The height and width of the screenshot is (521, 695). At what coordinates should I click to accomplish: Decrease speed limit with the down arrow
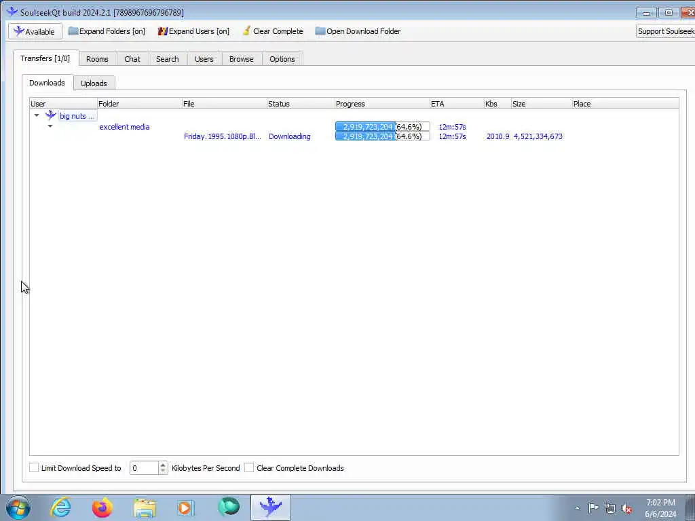point(163,471)
